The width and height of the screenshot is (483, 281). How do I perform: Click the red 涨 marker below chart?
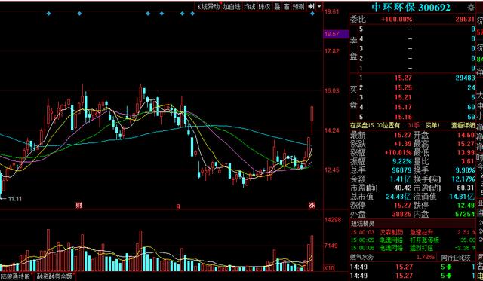click(x=312, y=206)
